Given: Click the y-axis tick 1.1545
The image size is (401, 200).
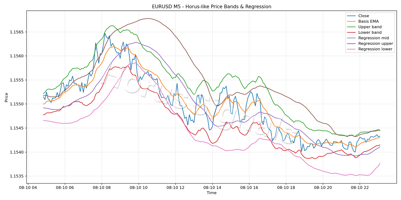Looking at the screenshot, I should [x=17, y=128].
